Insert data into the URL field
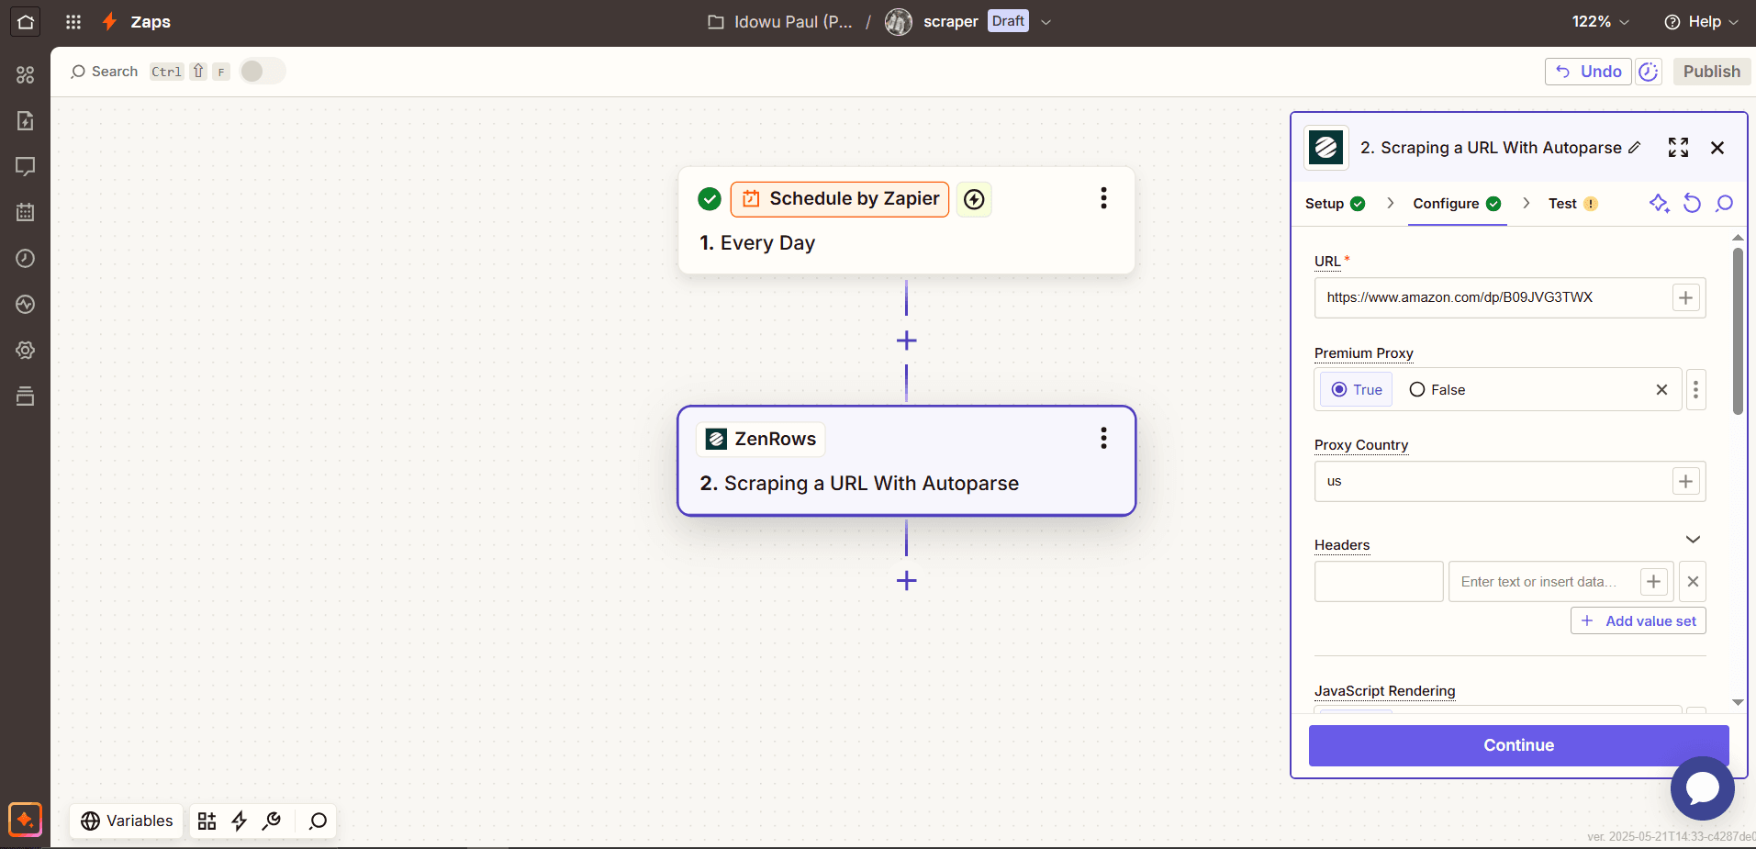Screen dimensions: 1756x849 [x=1685, y=298]
